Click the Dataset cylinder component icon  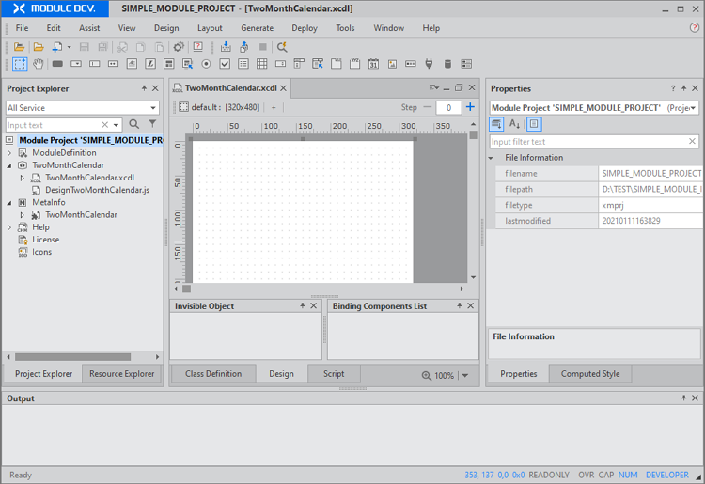[x=446, y=64]
